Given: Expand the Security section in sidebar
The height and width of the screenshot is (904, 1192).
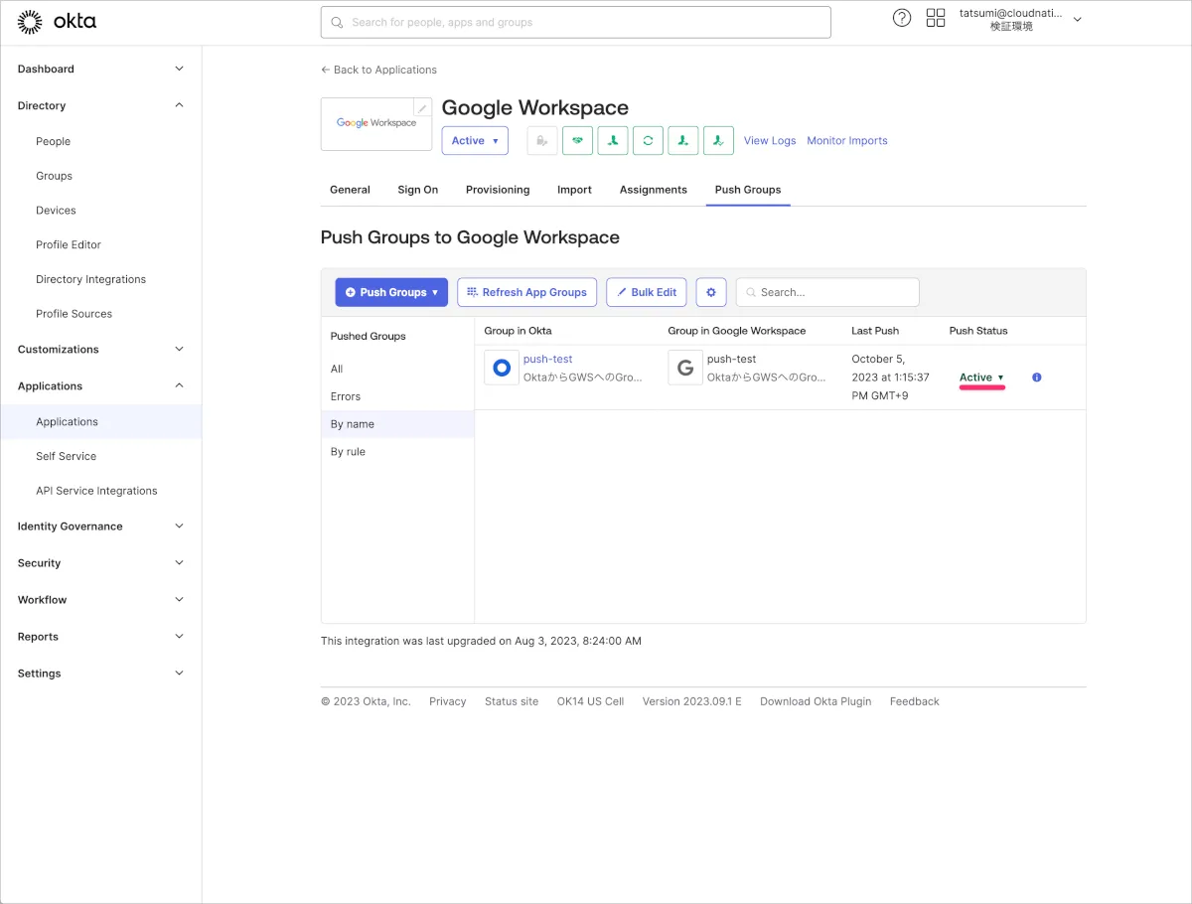Looking at the screenshot, I should coord(100,563).
